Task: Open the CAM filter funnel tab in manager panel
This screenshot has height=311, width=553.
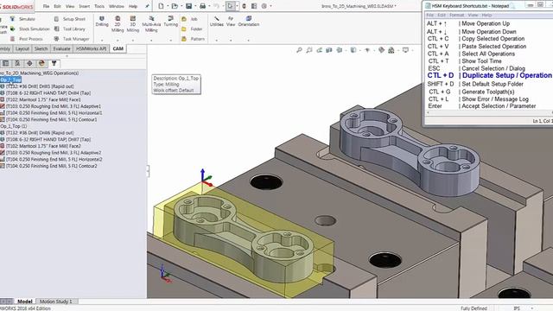Action: (x=54, y=63)
